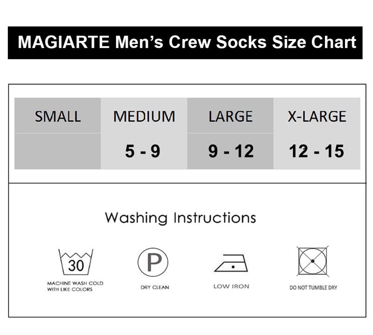Click the low iron symbol
This screenshot has width=373, height=335.
point(231,263)
